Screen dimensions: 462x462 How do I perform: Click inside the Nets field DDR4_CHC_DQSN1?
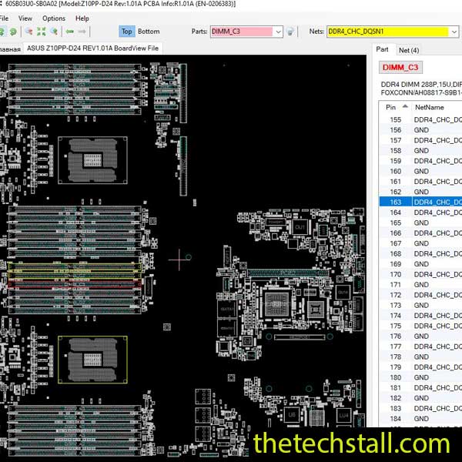[x=388, y=32]
